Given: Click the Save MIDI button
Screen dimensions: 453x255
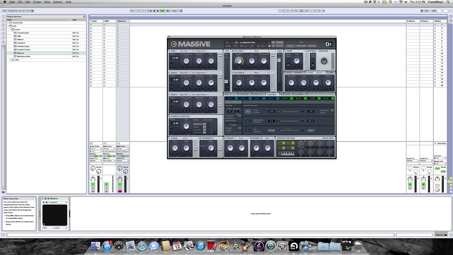Looking at the screenshot, I should coord(328,138).
